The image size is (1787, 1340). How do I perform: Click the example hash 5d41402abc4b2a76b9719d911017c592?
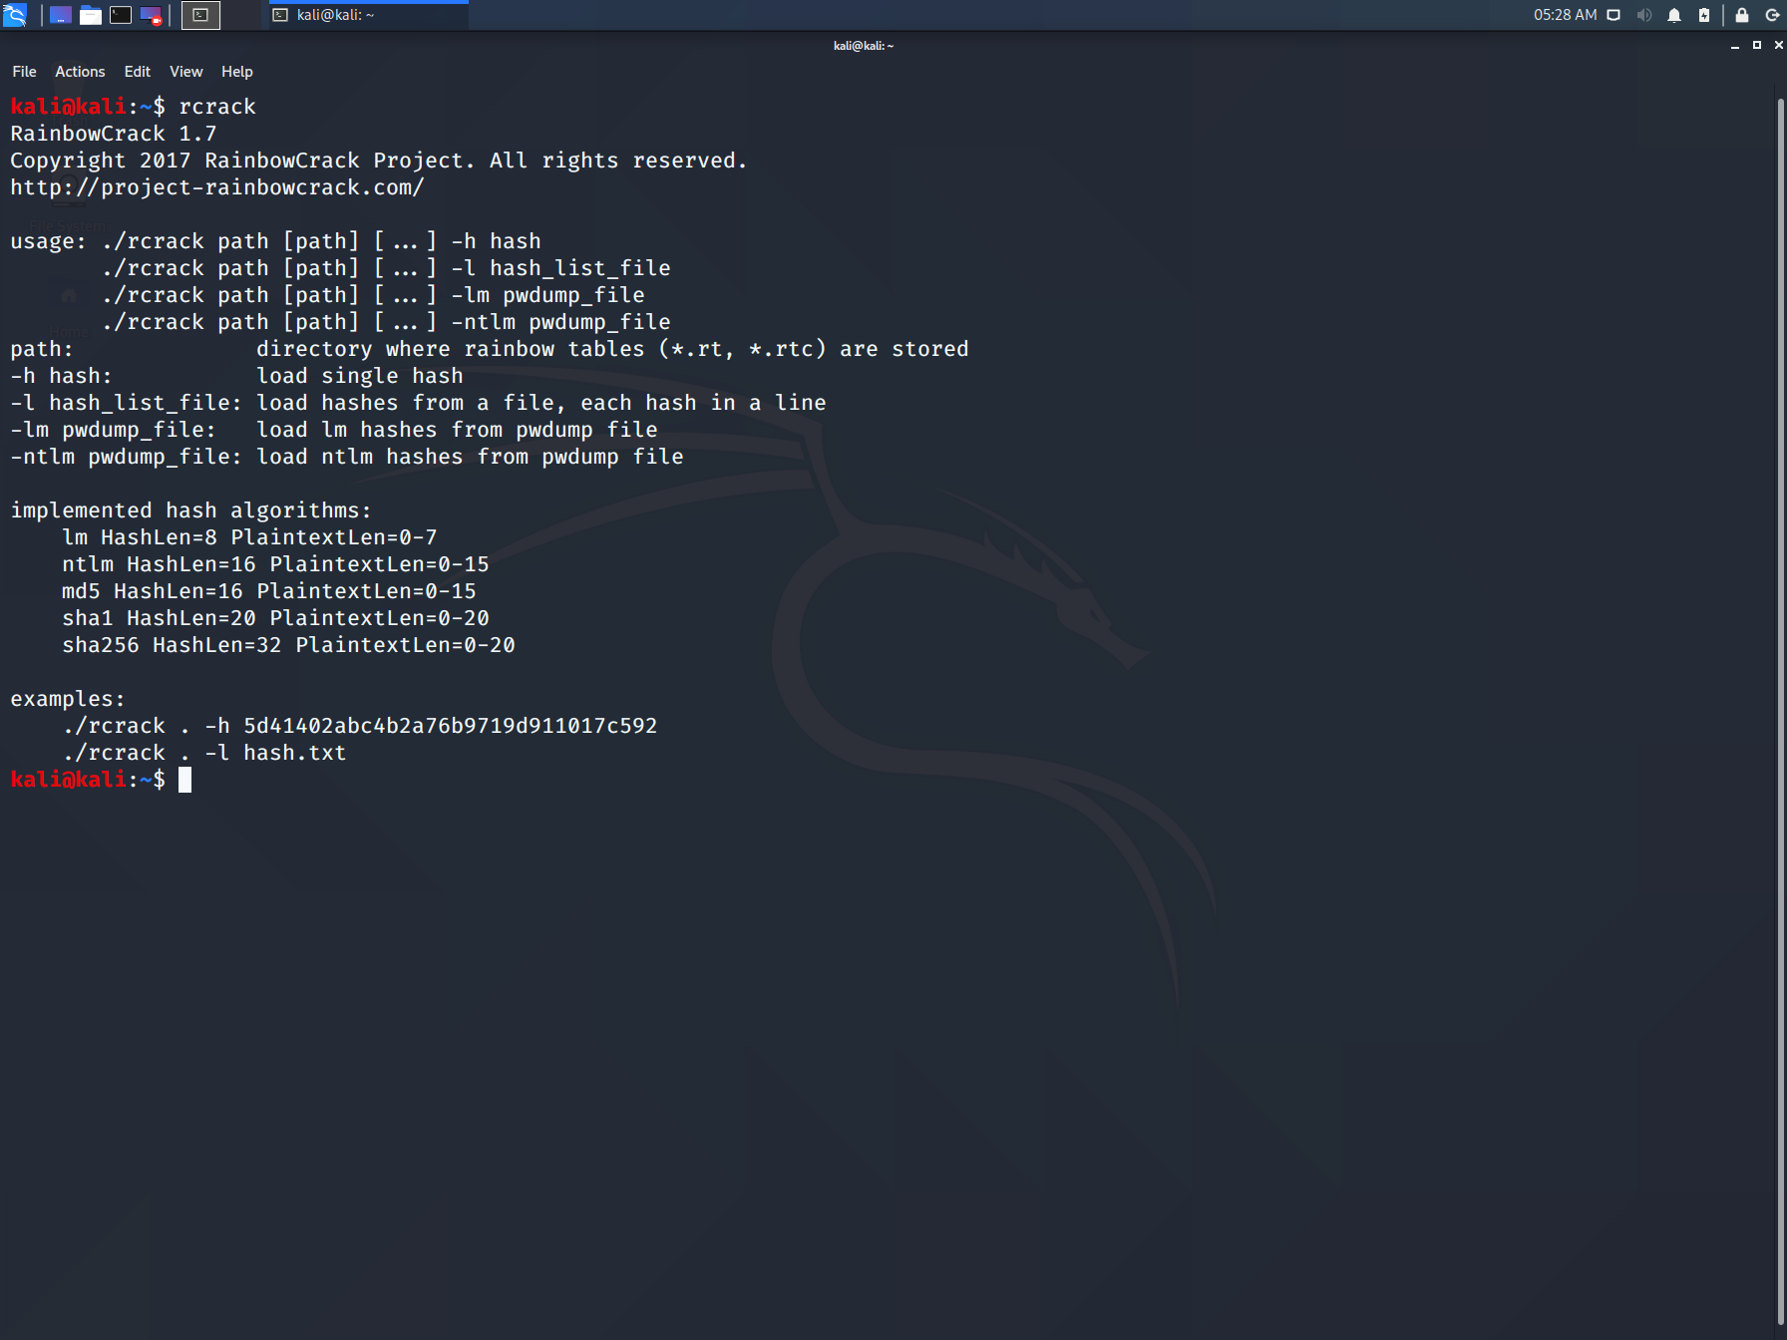(451, 726)
